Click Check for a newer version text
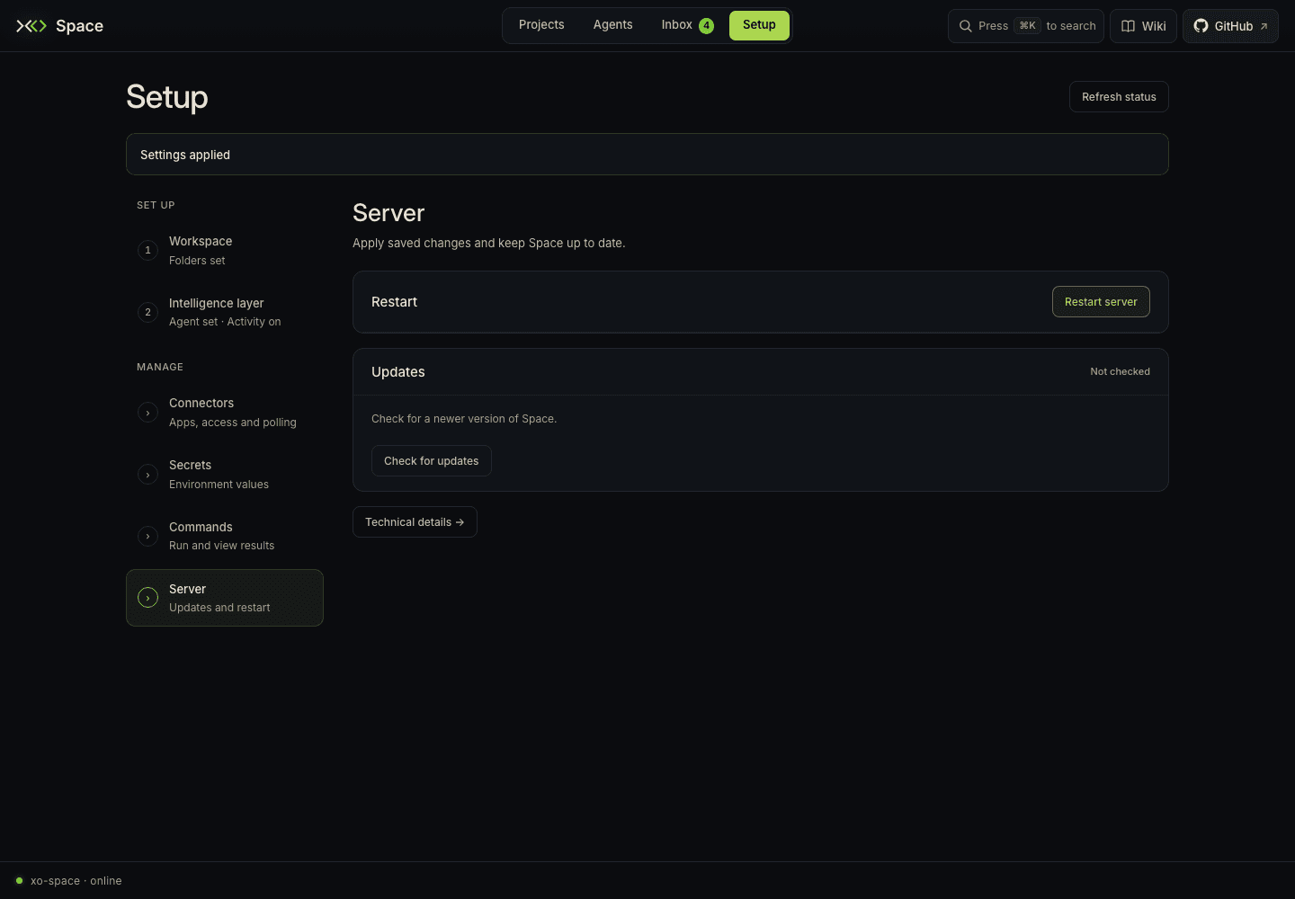This screenshot has height=899, width=1295. (464, 419)
